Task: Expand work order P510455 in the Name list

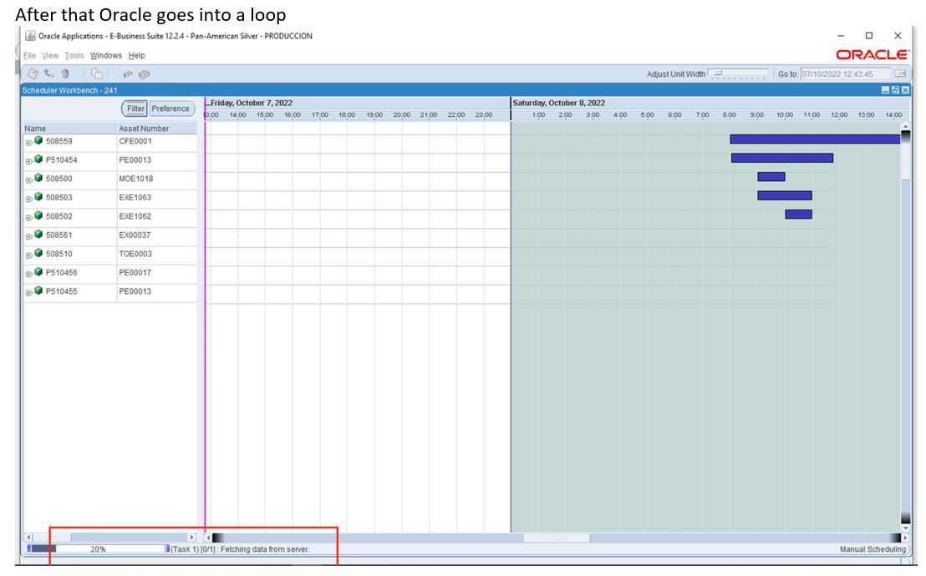Action: click(x=28, y=292)
